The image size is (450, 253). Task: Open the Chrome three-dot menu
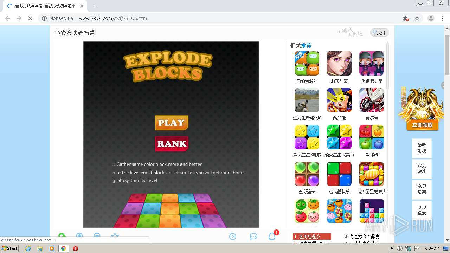pyautogui.click(x=442, y=18)
